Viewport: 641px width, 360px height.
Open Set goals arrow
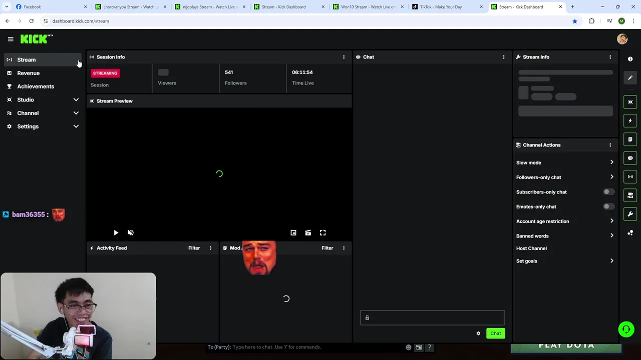[x=611, y=261]
